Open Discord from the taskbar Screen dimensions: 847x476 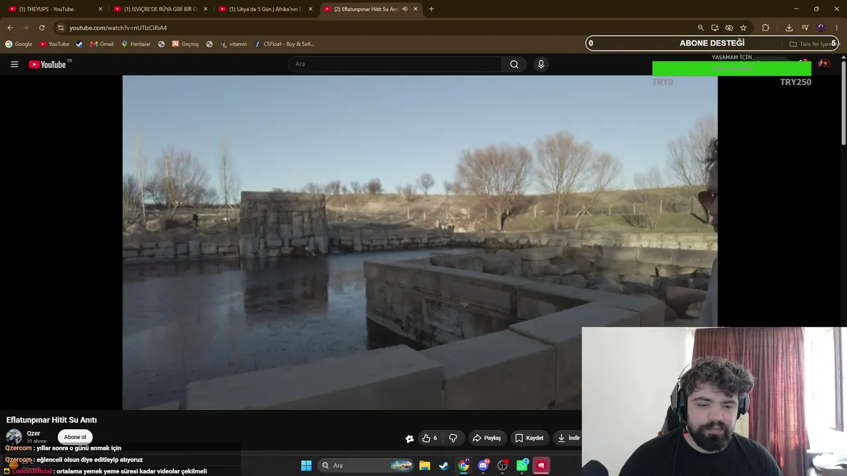coord(483,465)
